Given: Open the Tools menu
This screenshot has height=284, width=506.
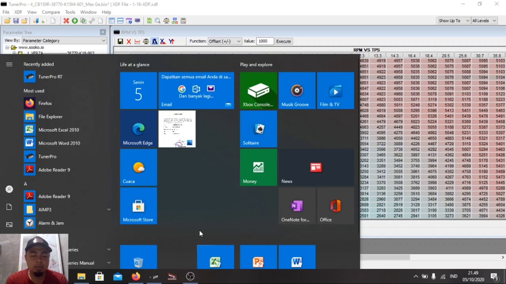Looking at the screenshot, I should tap(70, 12).
